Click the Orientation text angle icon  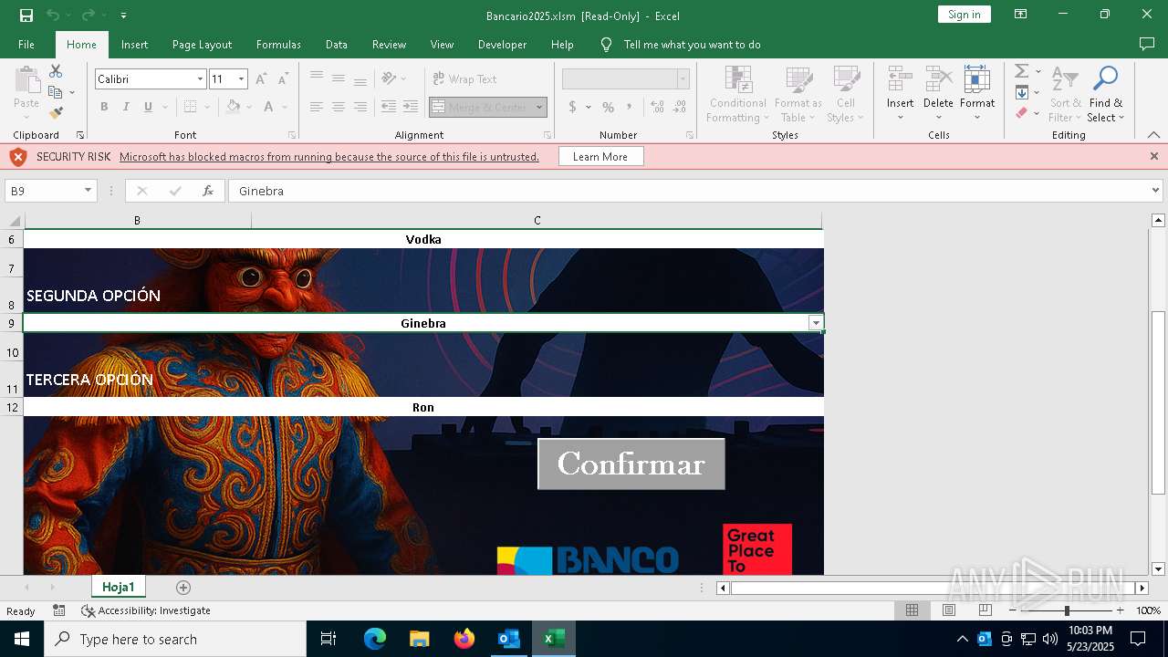click(389, 78)
